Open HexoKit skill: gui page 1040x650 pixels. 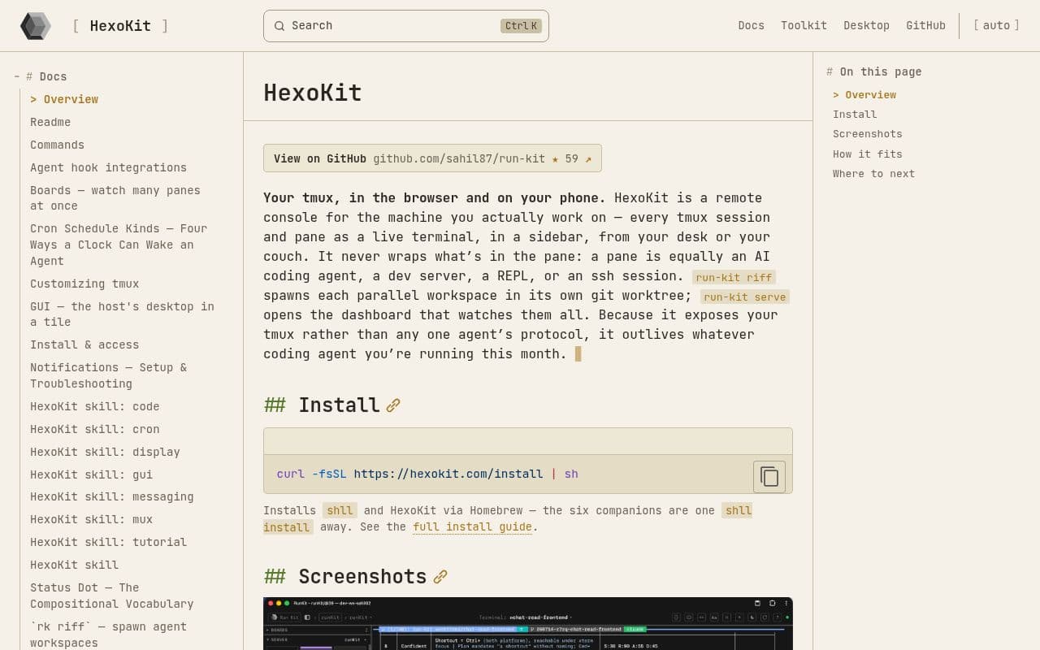click(91, 474)
